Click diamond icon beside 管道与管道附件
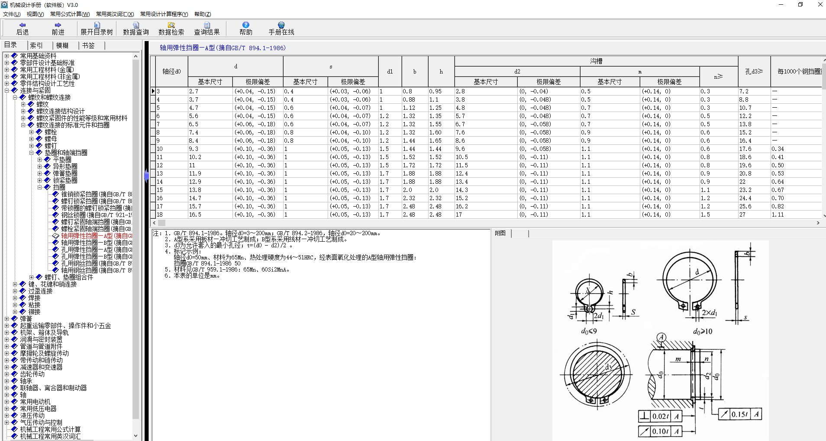 [x=14, y=346]
